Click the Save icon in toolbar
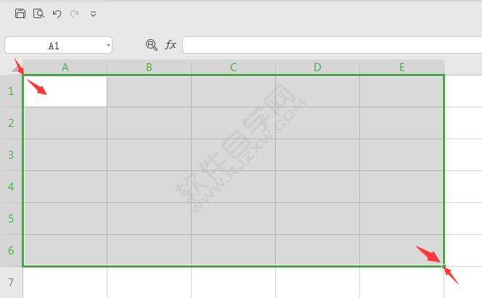This screenshot has width=482, height=298. pyautogui.click(x=20, y=14)
